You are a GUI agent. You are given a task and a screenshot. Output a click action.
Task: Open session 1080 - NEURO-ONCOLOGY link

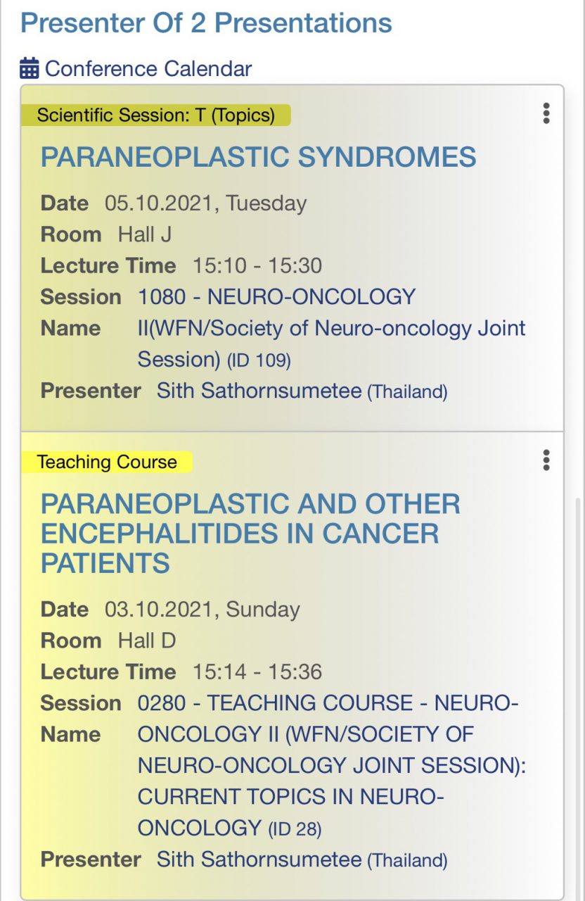point(276,297)
